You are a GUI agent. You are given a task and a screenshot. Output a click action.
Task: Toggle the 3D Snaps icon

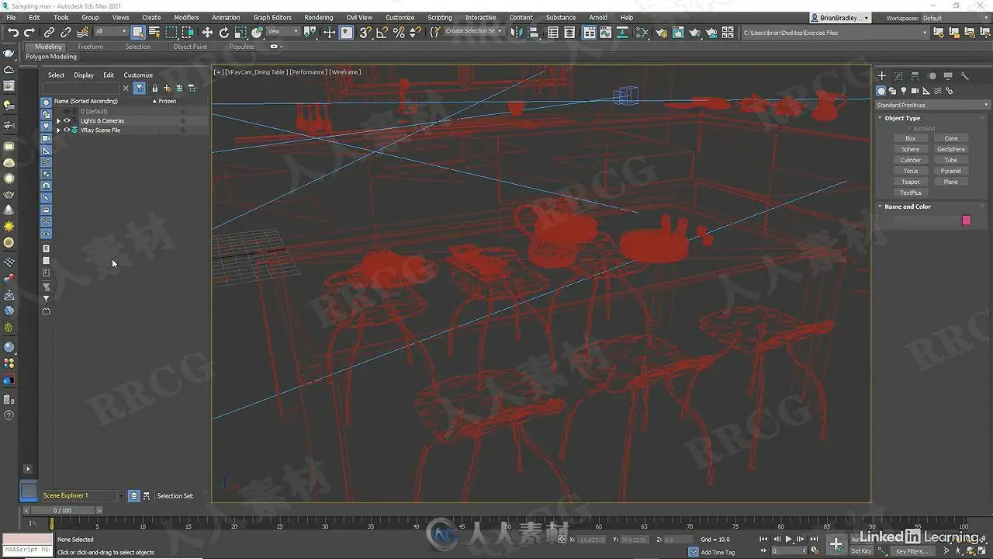click(x=365, y=32)
